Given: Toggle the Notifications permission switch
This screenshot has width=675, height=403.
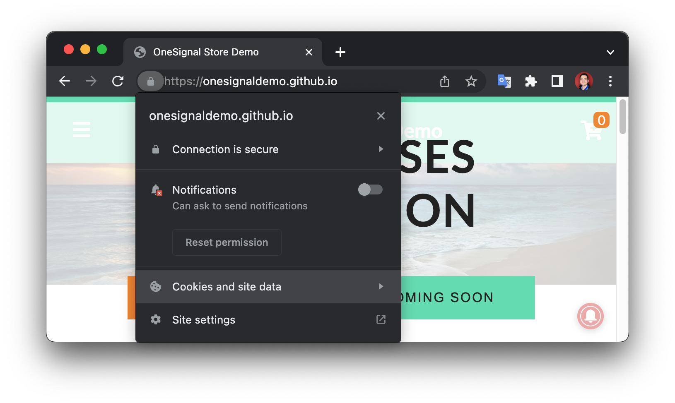Looking at the screenshot, I should click(370, 190).
